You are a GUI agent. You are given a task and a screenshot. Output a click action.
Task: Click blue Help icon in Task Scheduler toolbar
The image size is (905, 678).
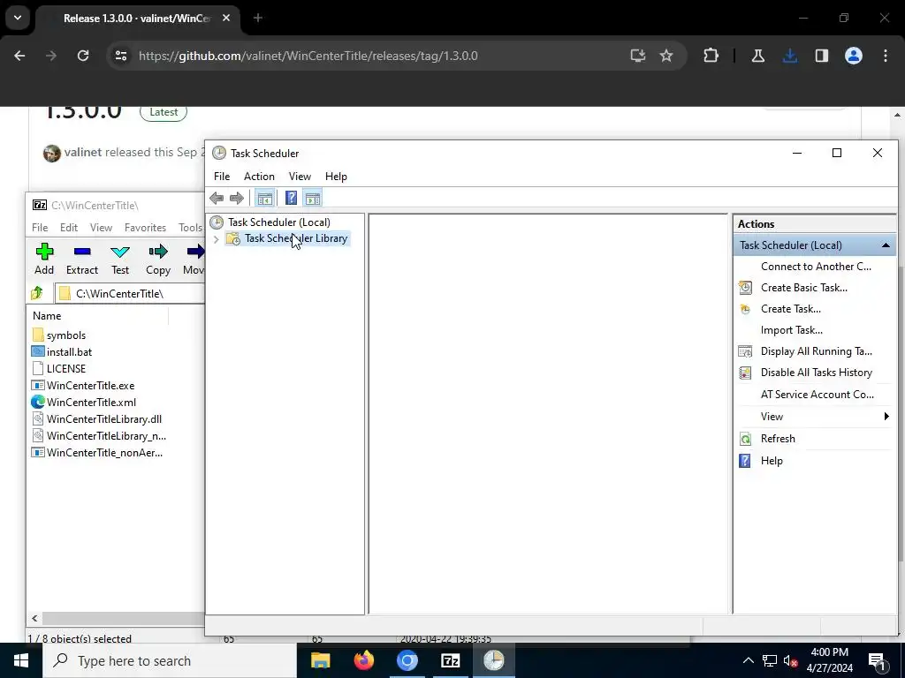coord(292,199)
